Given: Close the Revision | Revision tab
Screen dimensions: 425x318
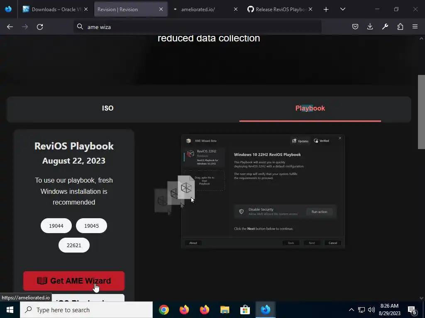Looking at the screenshot, I should pyautogui.click(x=161, y=9).
